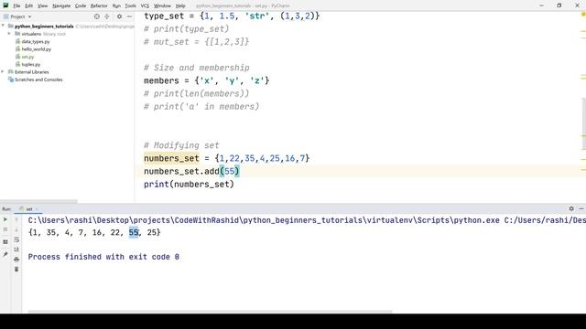Open the Help menu
Viewport: 586px width, 329px height.
(180, 5)
